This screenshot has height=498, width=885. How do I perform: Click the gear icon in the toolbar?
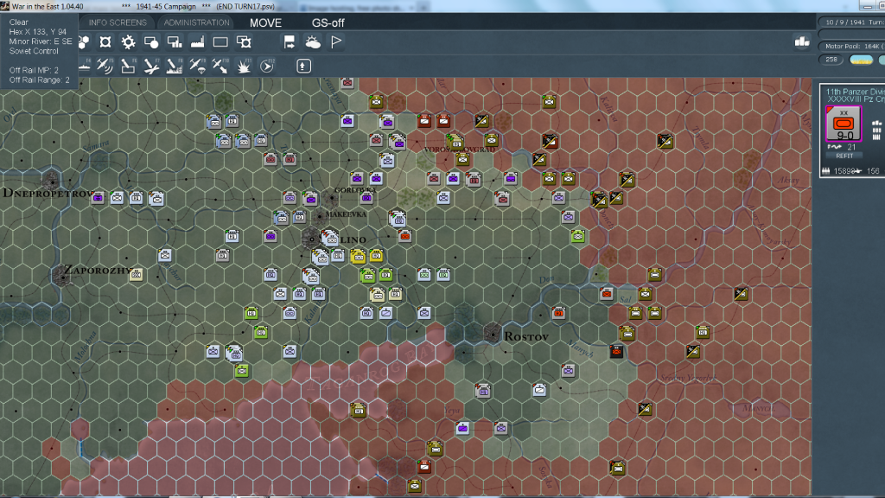[128, 41]
